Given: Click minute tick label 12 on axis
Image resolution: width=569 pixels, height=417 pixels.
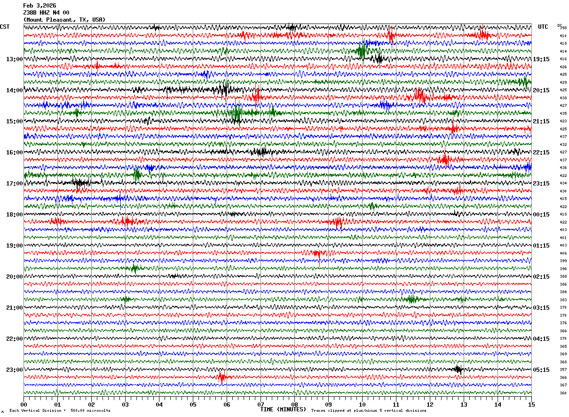Looking at the screenshot, I should (x=430, y=404).
